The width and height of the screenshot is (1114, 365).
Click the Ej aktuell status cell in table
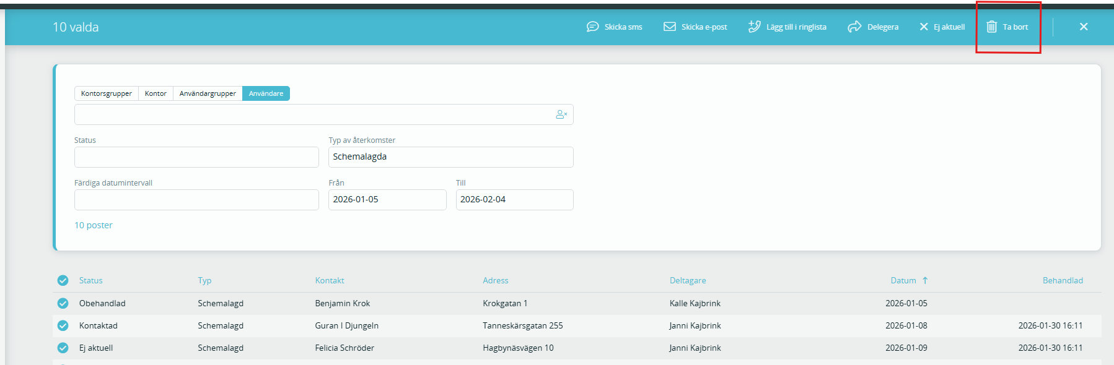[96, 348]
